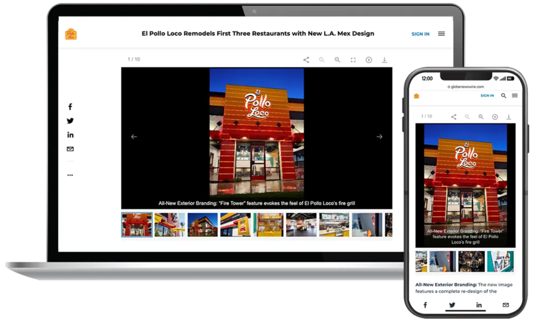Click the zoom out magnifier on phone

467,117
